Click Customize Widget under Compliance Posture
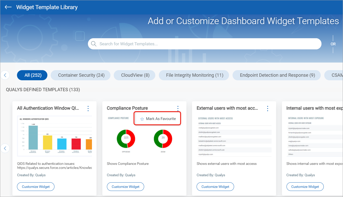Image resolution: width=343 pixels, height=197 pixels. point(125,187)
